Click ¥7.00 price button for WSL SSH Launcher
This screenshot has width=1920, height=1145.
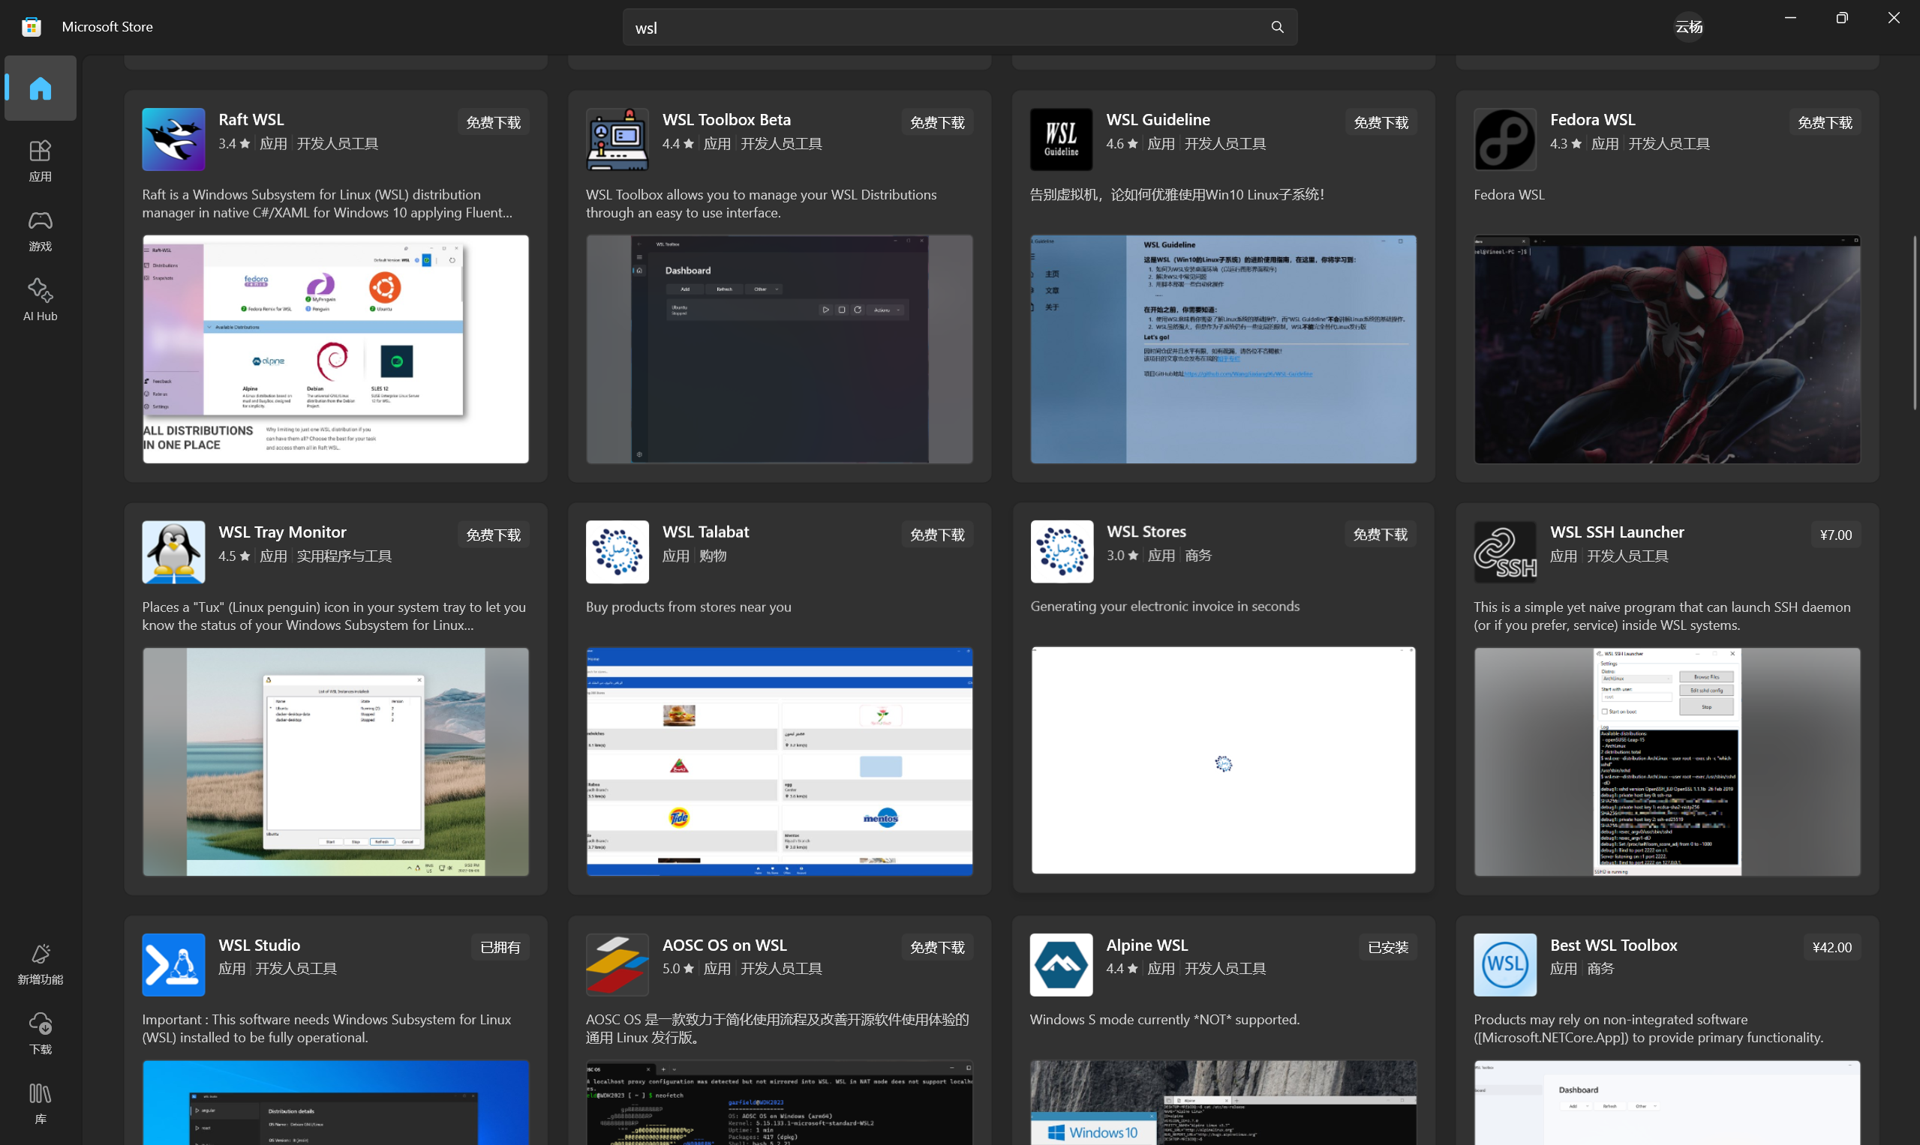click(x=1836, y=535)
